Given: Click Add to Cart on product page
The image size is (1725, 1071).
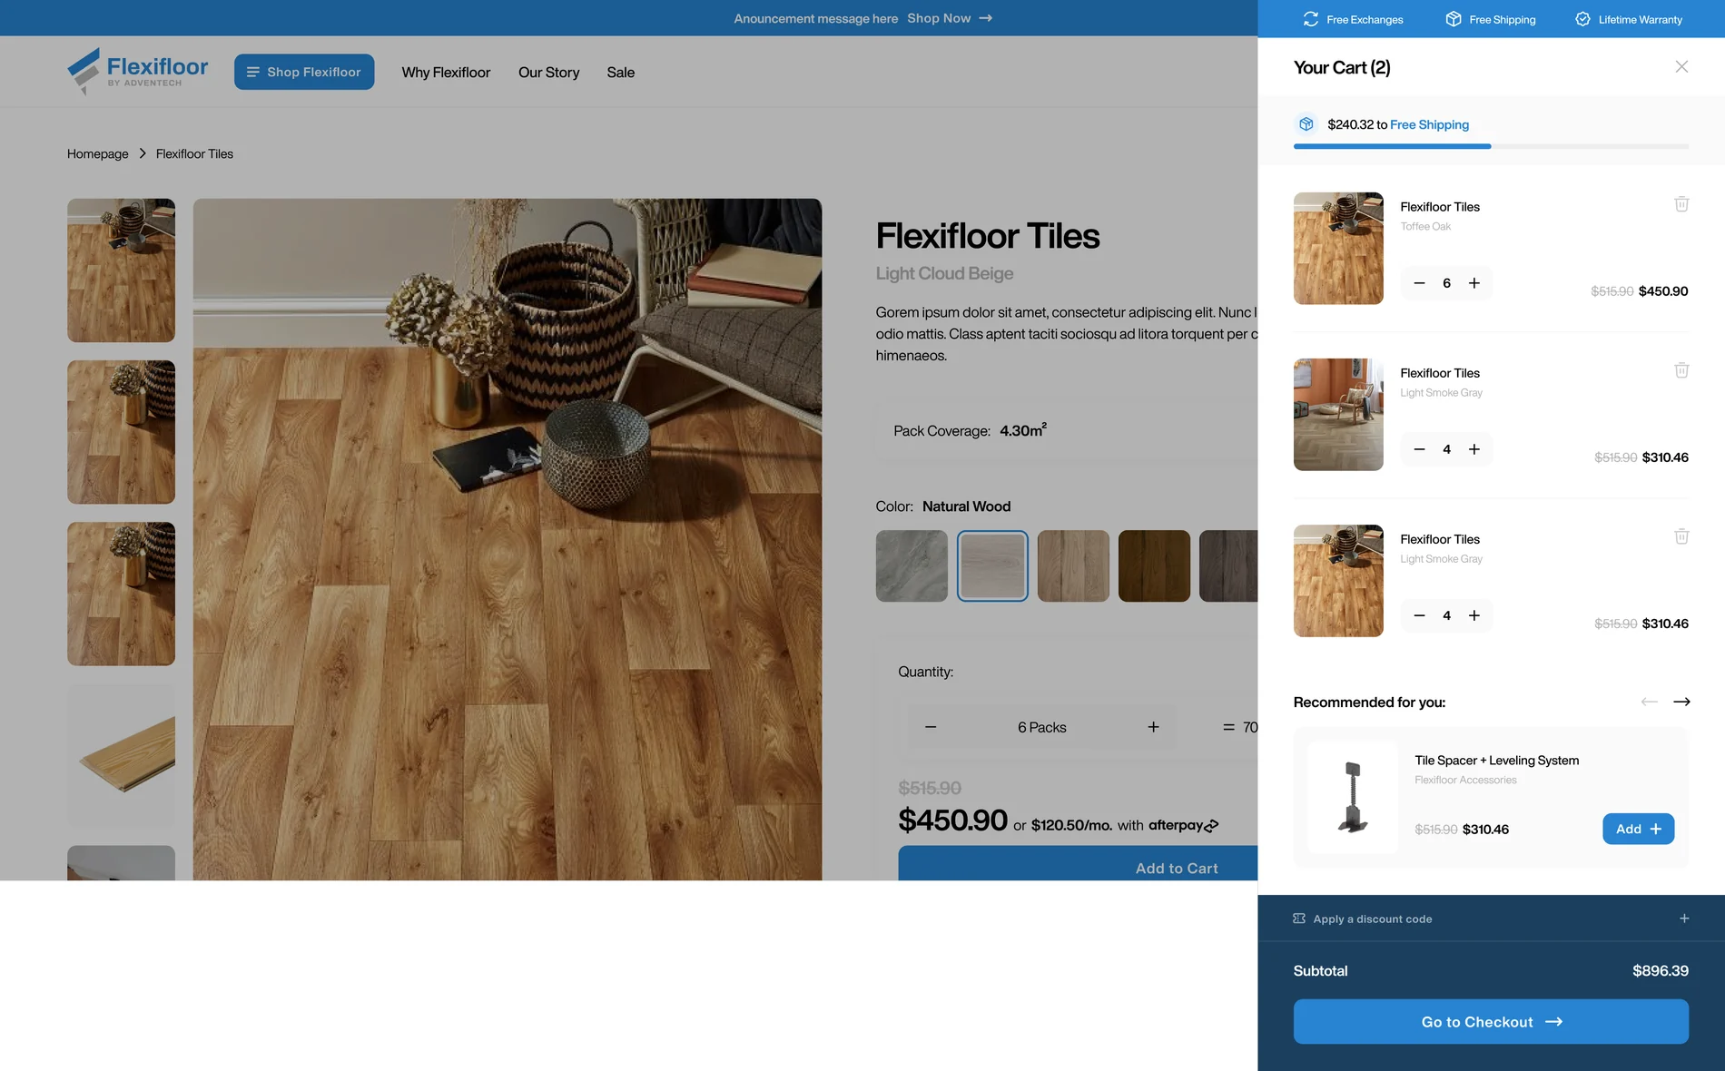Looking at the screenshot, I should point(1078,864).
